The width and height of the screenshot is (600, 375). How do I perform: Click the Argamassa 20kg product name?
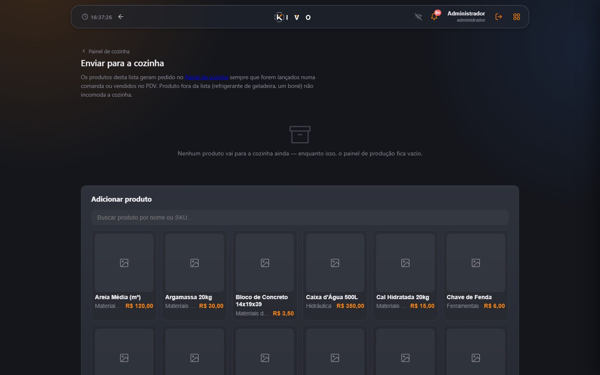189,297
